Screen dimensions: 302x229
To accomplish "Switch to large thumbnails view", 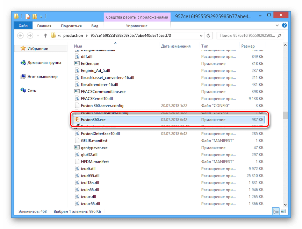I will point(283,212).
